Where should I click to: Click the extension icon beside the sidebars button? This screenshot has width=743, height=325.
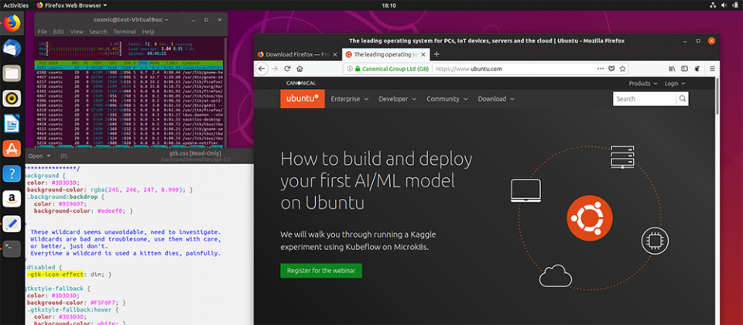(x=697, y=69)
